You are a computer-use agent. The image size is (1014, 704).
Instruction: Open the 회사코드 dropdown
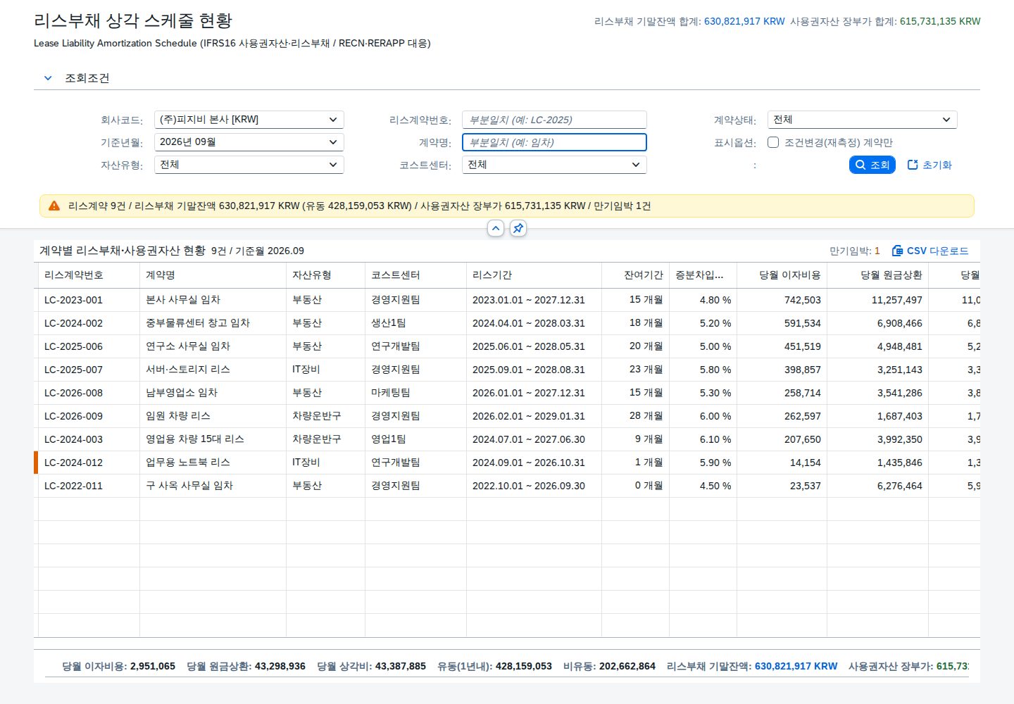pos(249,120)
